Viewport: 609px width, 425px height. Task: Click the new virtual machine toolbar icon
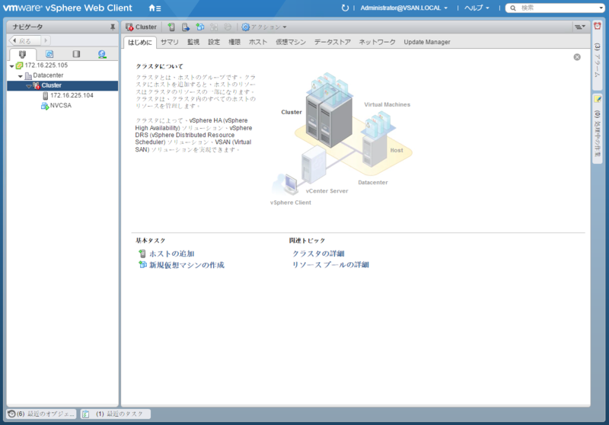[x=200, y=27]
